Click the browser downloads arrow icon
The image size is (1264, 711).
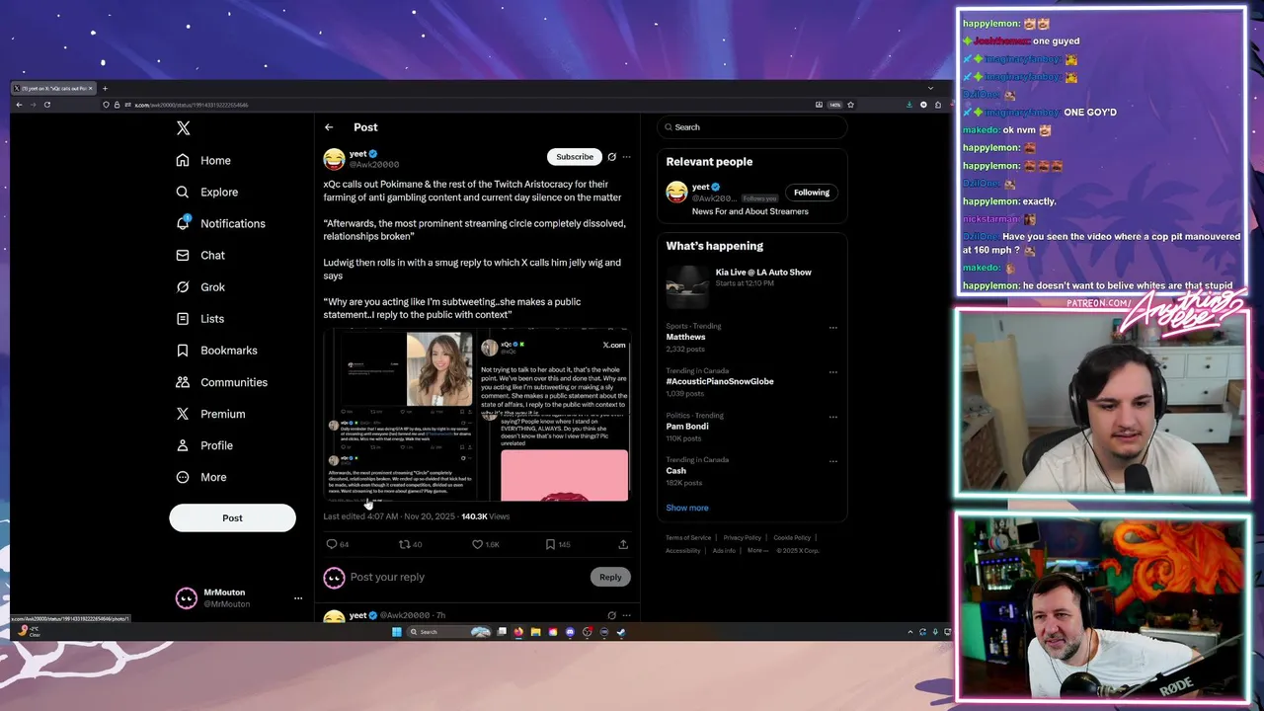[908, 105]
